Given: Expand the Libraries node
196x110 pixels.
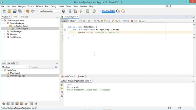Looking at the screenshot, I should pos(5,34).
